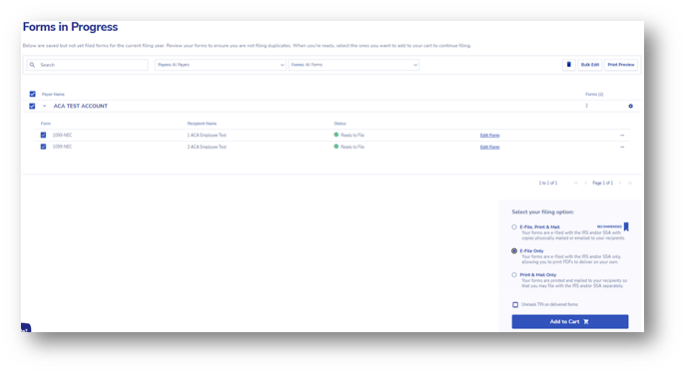Click the Status column header
This screenshot has width=686, height=374.
[x=340, y=124]
